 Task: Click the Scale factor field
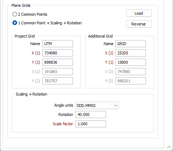tap(91, 124)
